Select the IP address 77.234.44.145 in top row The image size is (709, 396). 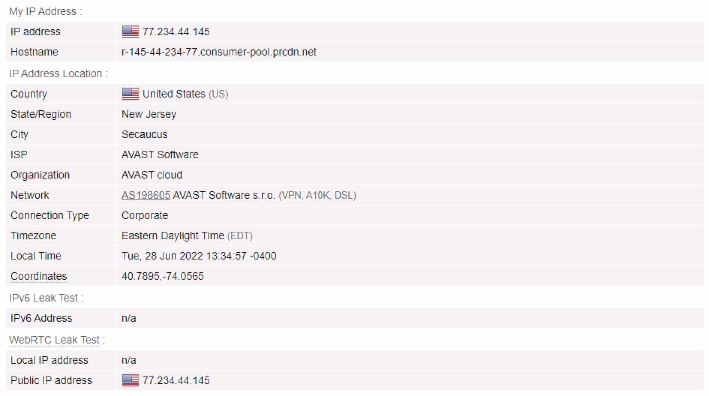point(176,31)
